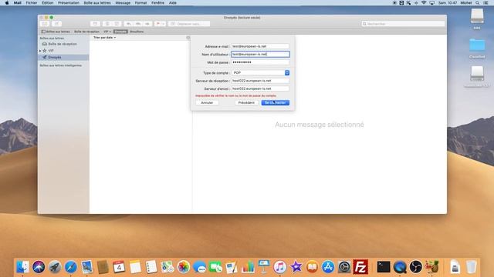Click the Get Mail envelope toolbar icon
This screenshot has width=494, height=277.
pyautogui.click(x=45, y=24)
